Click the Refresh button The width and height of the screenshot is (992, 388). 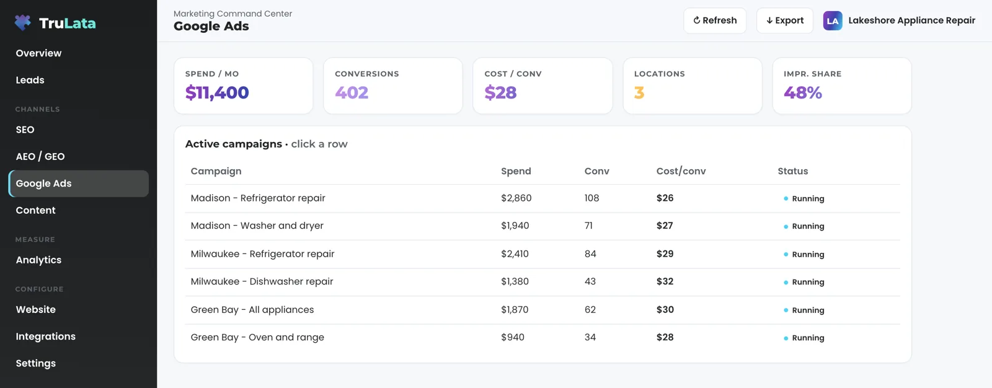point(715,20)
